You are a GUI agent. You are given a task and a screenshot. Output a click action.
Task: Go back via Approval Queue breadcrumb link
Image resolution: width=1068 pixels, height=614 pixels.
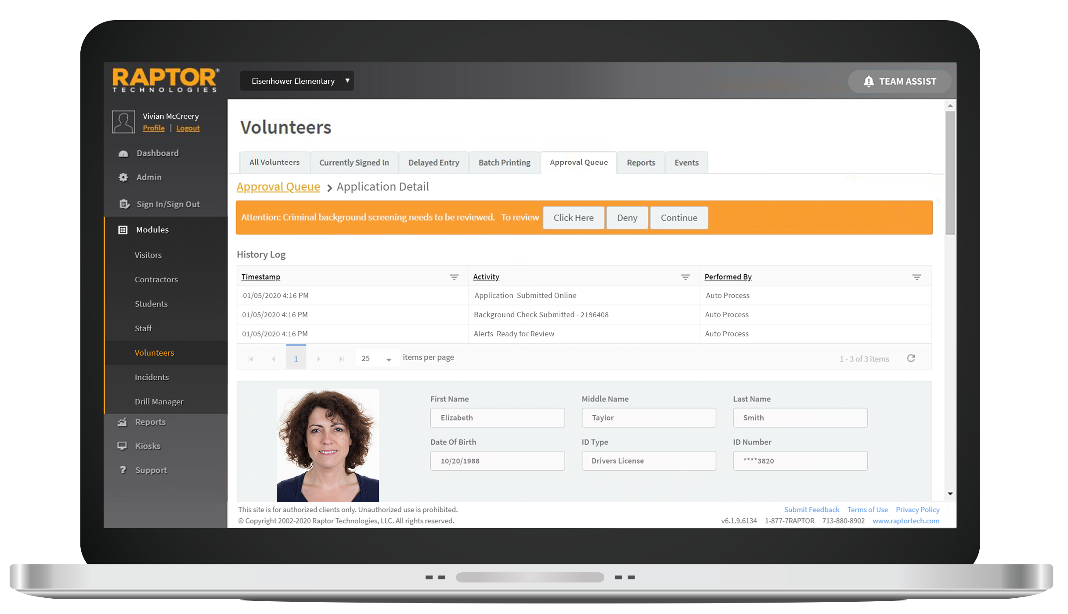pos(278,187)
